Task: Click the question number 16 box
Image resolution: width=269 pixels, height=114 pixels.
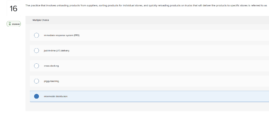Action: [14, 9]
